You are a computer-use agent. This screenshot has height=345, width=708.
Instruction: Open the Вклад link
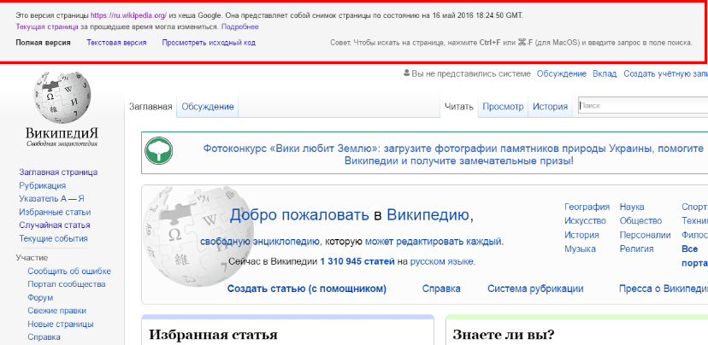click(x=605, y=73)
